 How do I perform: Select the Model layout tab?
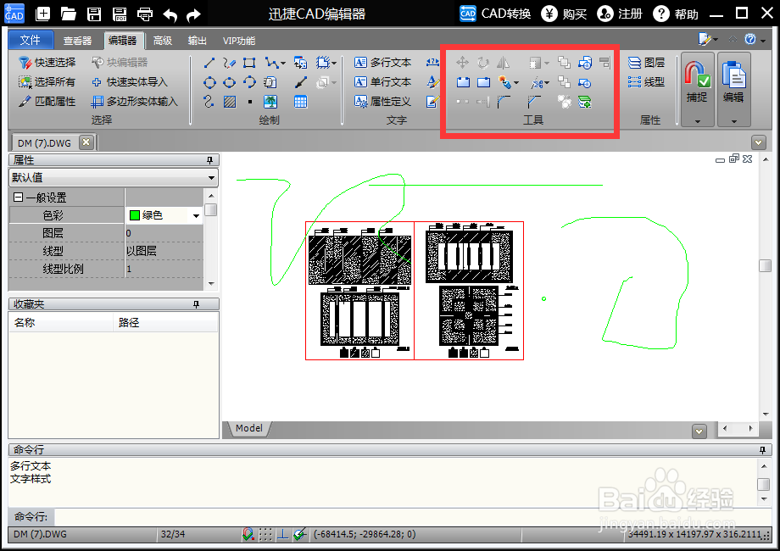[x=248, y=428]
